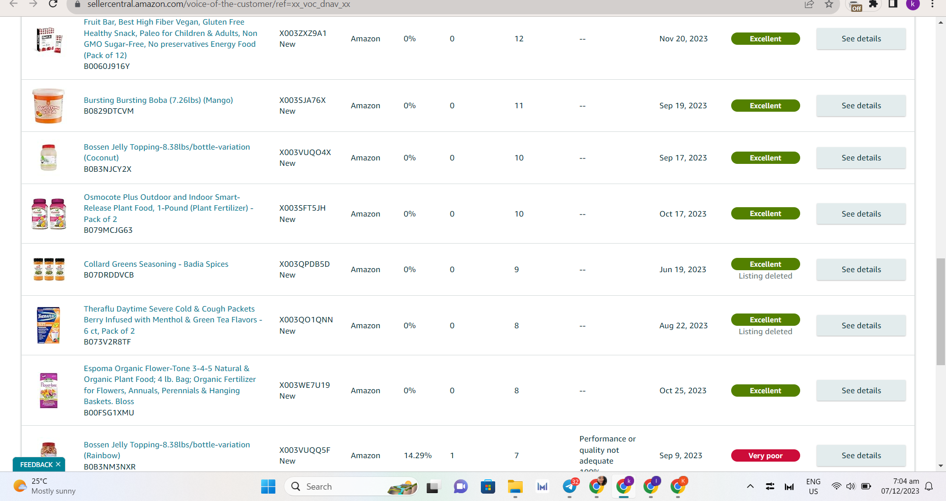Select the 14.29% rate value
The height and width of the screenshot is (501, 946).
pyautogui.click(x=418, y=456)
